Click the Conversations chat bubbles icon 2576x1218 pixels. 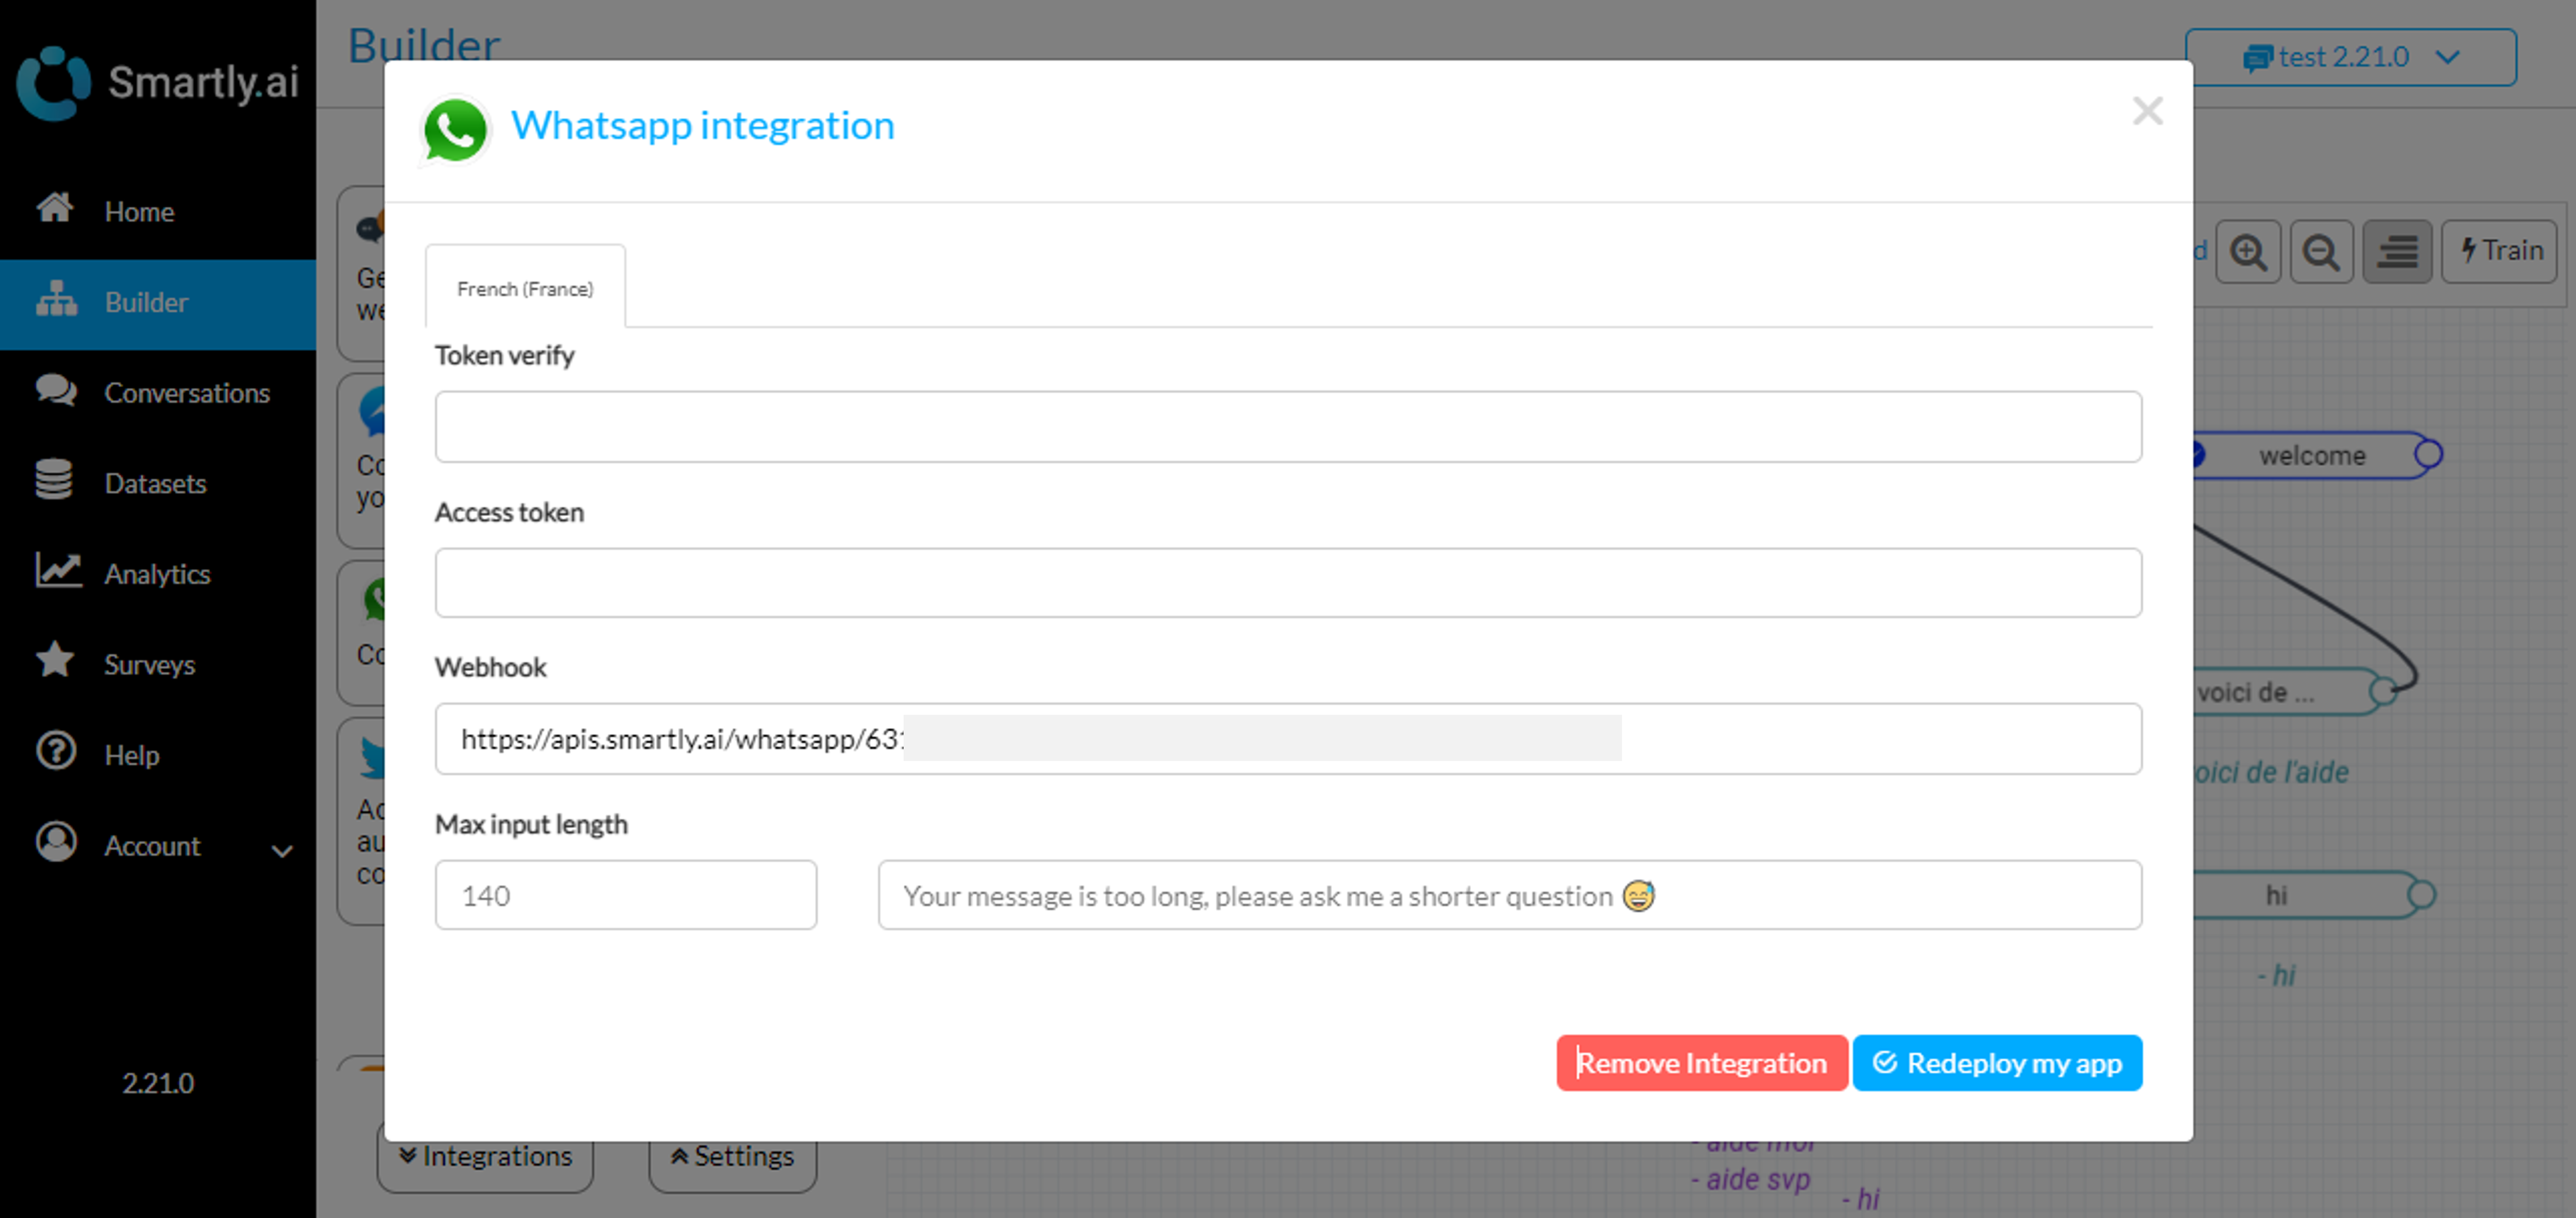55,390
